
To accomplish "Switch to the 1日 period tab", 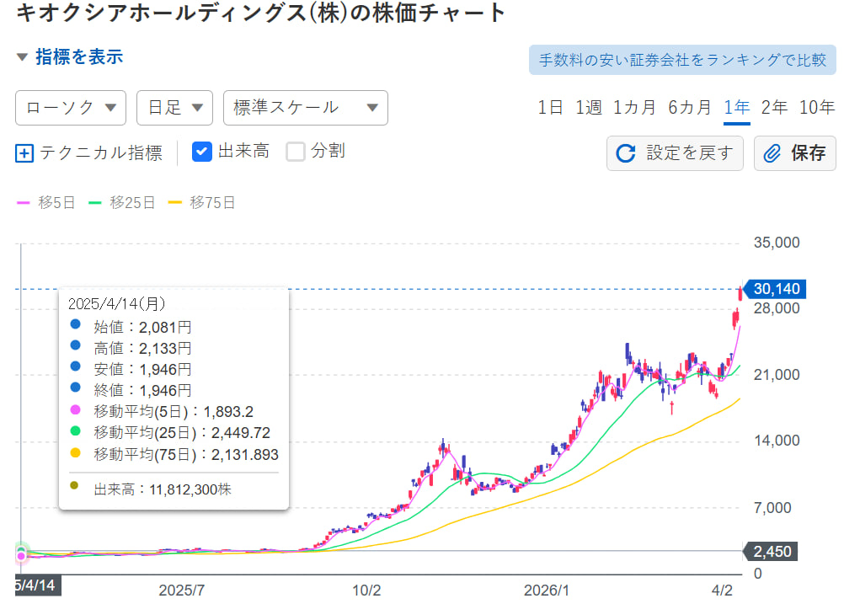I will (x=548, y=108).
